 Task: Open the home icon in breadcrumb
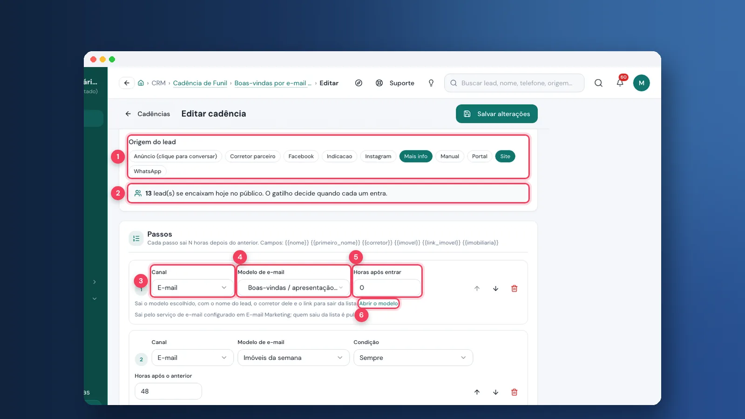tap(141, 83)
